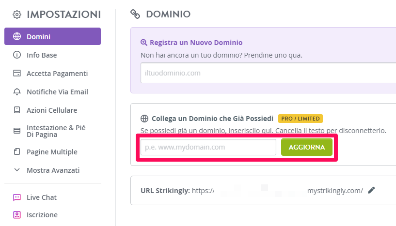This screenshot has width=396, height=226.
Task: Click the Accetta Pagamenti card icon
Action: coord(17,73)
